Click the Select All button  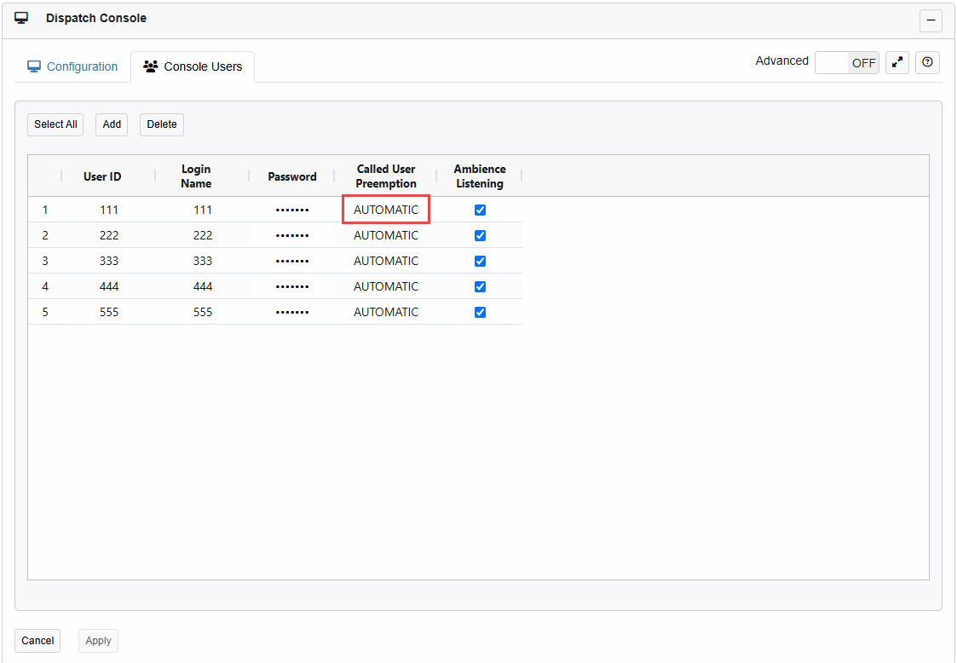pyautogui.click(x=55, y=124)
